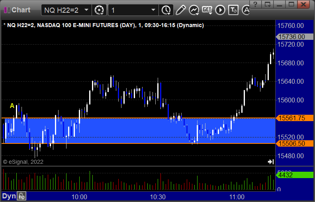315x202 pixels.
Task: Select the pencil drawing tools icon
Action: pyautogui.click(x=180, y=10)
